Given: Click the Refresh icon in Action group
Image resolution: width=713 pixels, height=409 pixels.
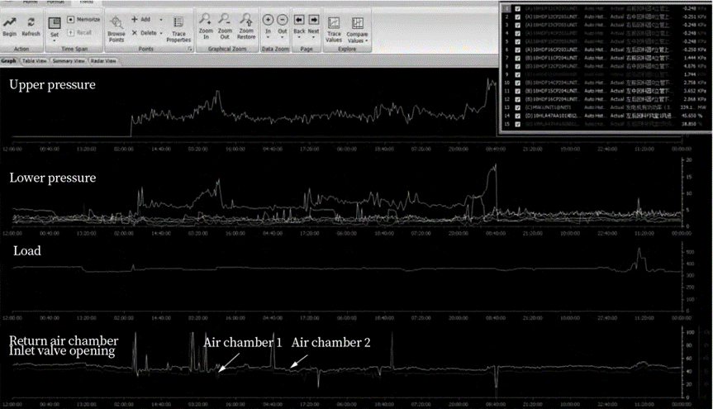Looking at the screenshot, I should tap(31, 22).
